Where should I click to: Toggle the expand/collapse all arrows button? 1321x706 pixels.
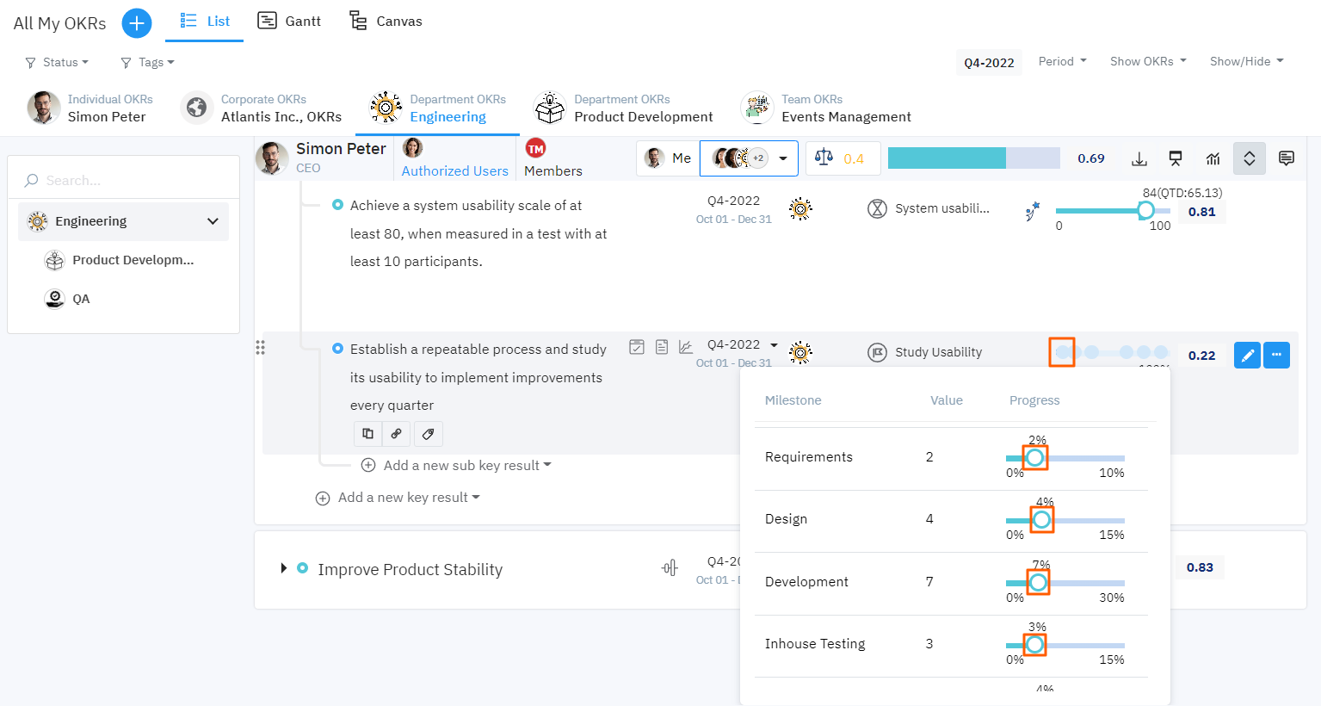pyautogui.click(x=1249, y=158)
